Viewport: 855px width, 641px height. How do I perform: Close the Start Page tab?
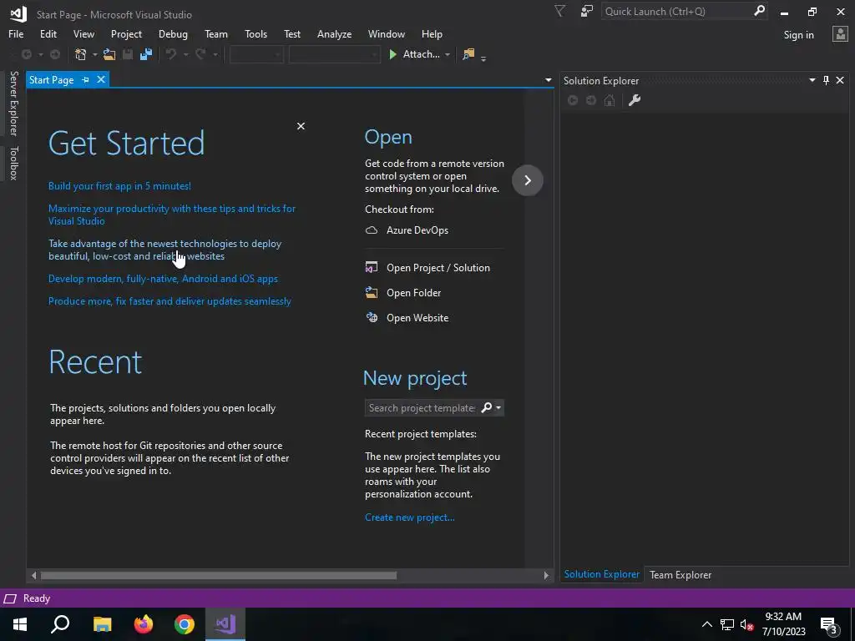tap(101, 79)
